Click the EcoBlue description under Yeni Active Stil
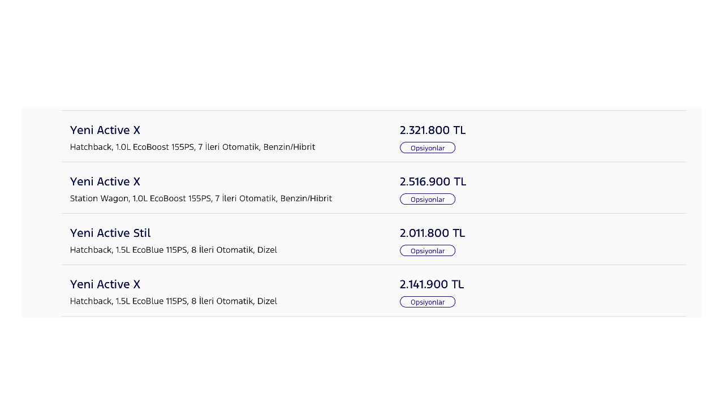Image resolution: width=724 pixels, height=407 pixels. pyautogui.click(x=174, y=250)
